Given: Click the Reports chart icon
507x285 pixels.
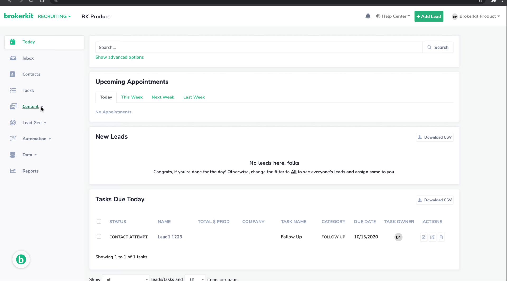Looking at the screenshot, I should [13, 171].
